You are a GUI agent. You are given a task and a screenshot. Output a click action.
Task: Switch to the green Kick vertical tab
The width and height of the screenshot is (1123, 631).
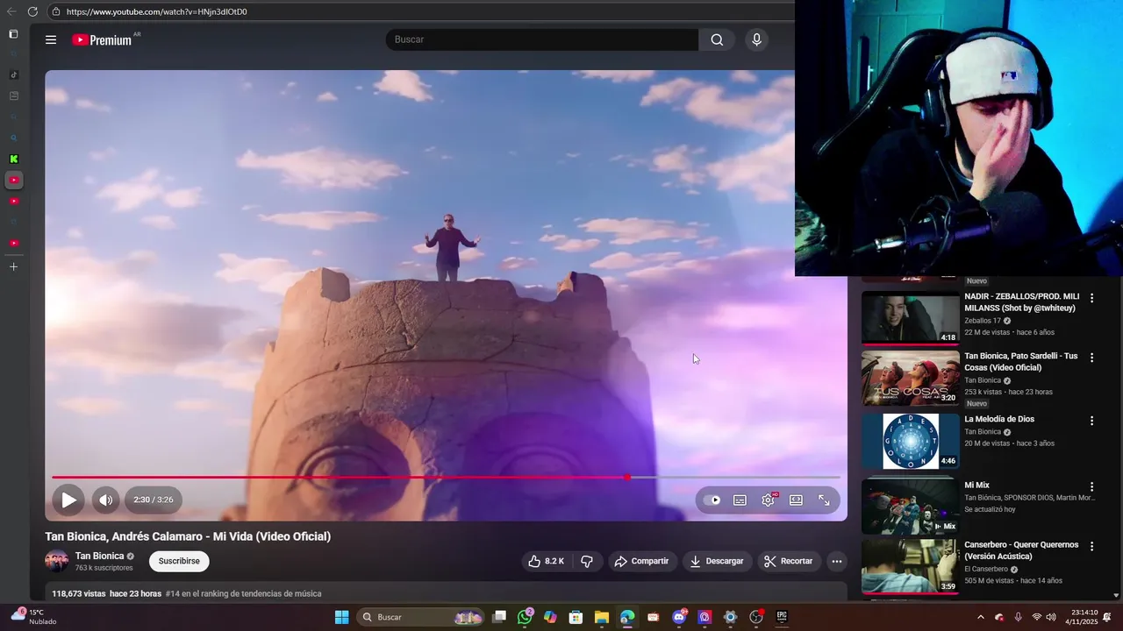(13, 159)
